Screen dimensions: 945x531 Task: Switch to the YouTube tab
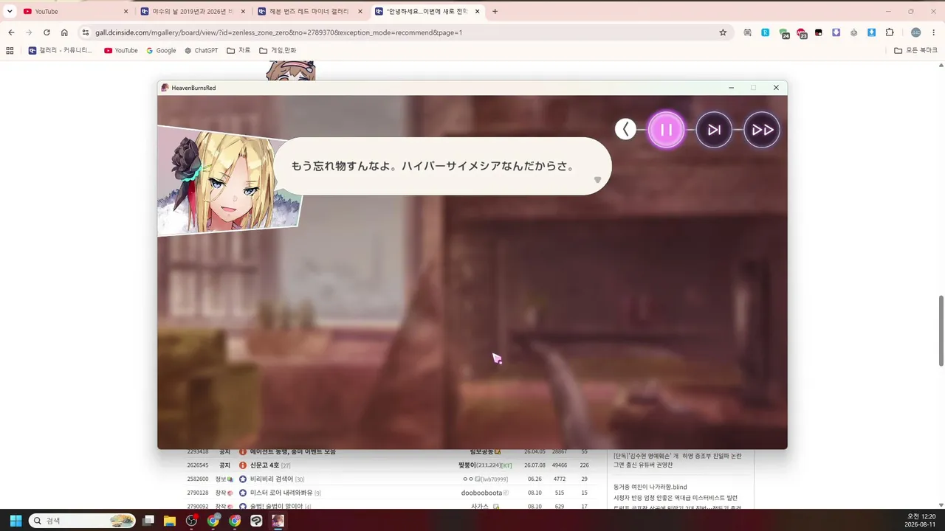tap(75, 11)
